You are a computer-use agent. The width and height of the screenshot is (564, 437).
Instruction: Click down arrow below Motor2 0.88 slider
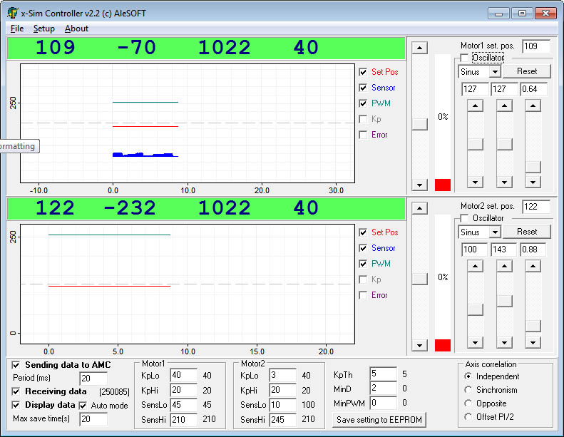point(532,341)
